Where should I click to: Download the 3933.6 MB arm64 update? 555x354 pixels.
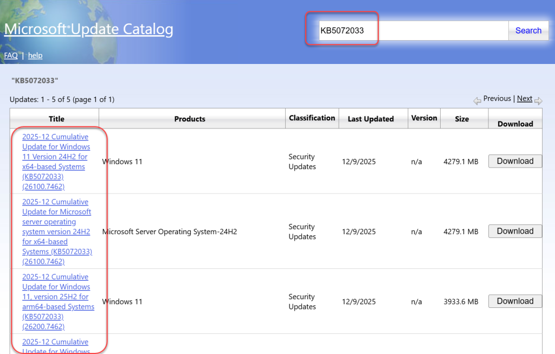point(515,301)
